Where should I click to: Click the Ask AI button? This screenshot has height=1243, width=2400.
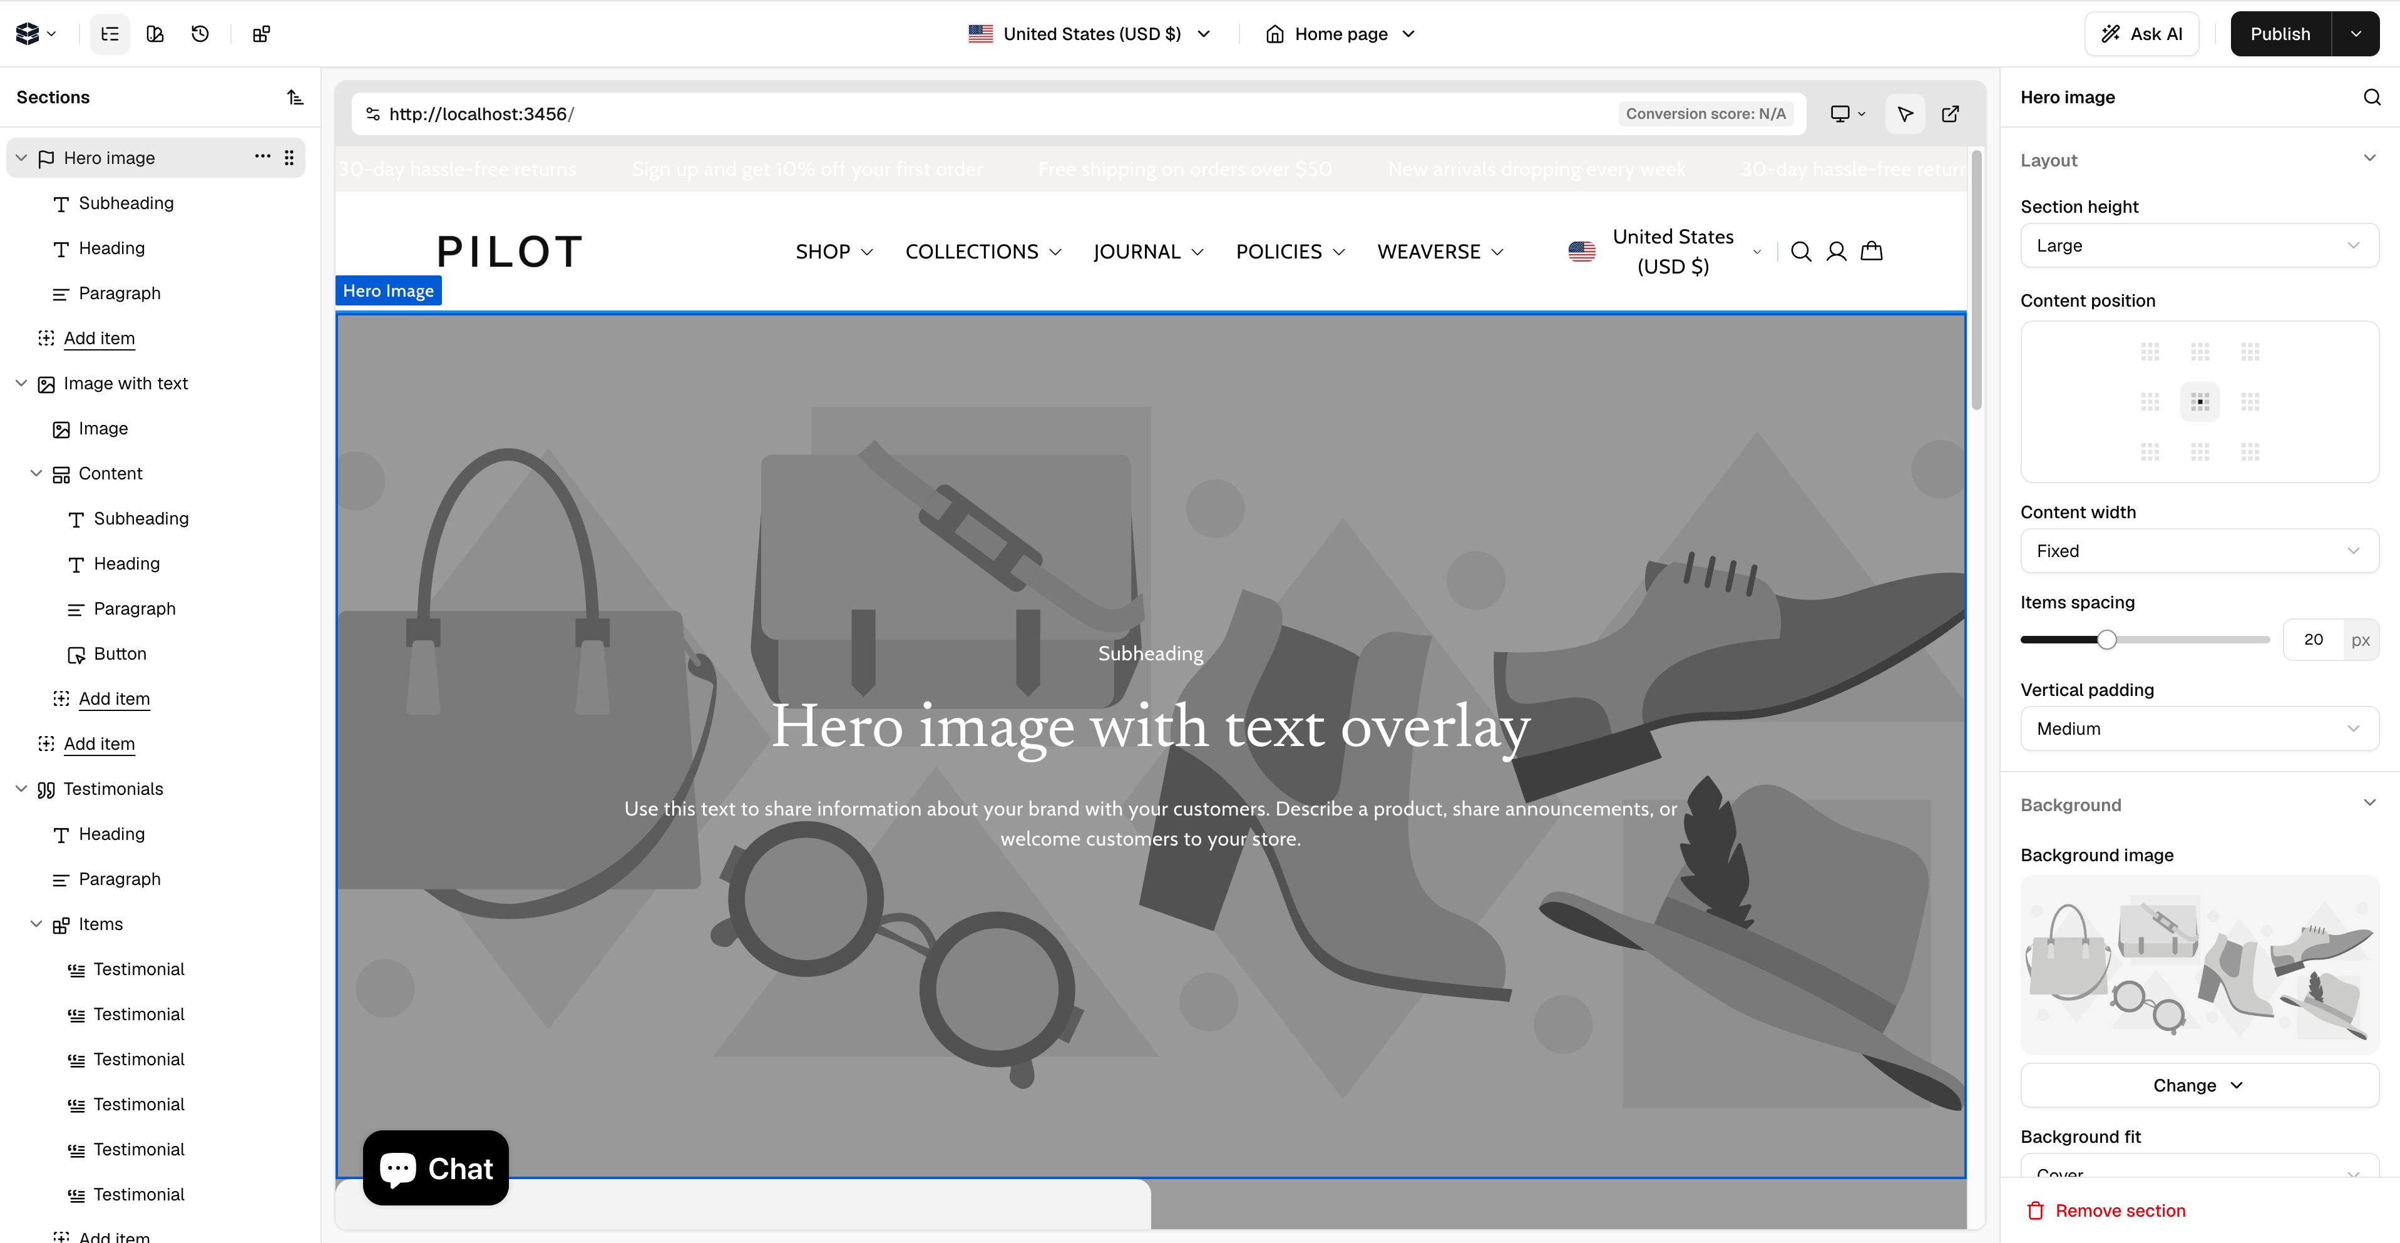coord(2141,34)
